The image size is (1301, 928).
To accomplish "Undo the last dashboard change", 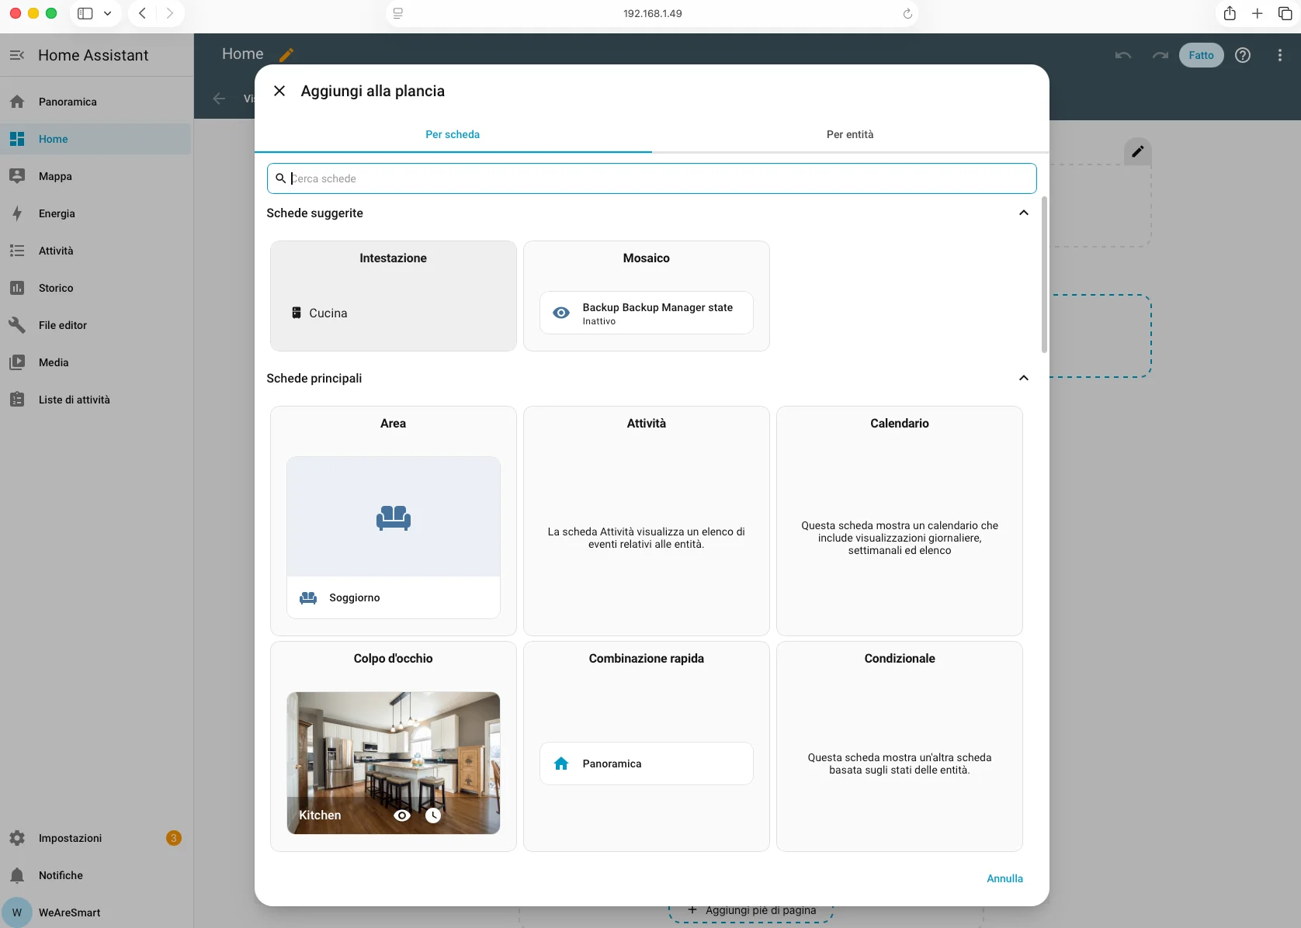I will [x=1123, y=55].
